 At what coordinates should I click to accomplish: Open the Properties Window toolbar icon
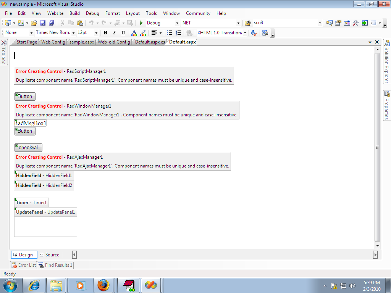pyautogui.click(x=338, y=23)
